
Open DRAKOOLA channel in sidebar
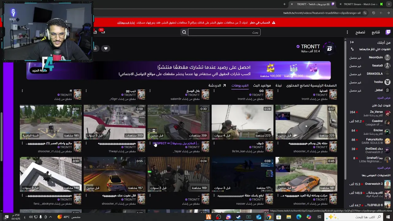click(x=370, y=74)
